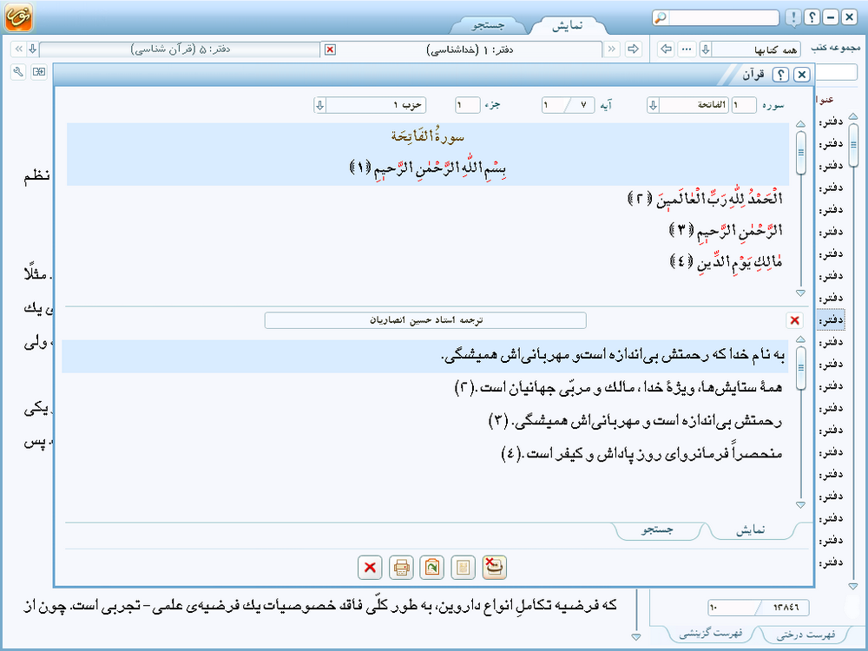Close the Hossein Ansarian translation pane

[794, 320]
